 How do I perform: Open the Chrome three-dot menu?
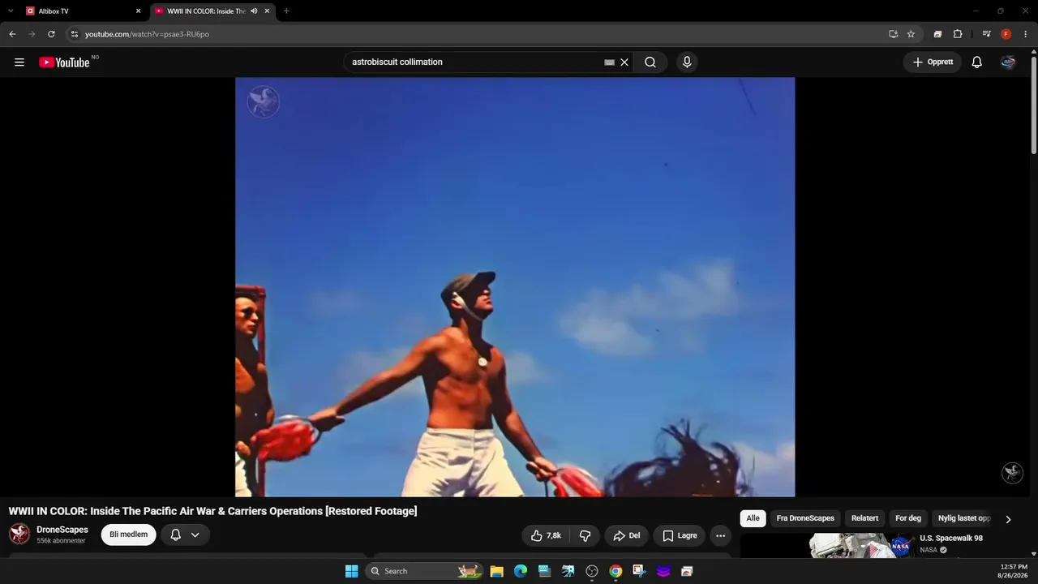click(1025, 34)
